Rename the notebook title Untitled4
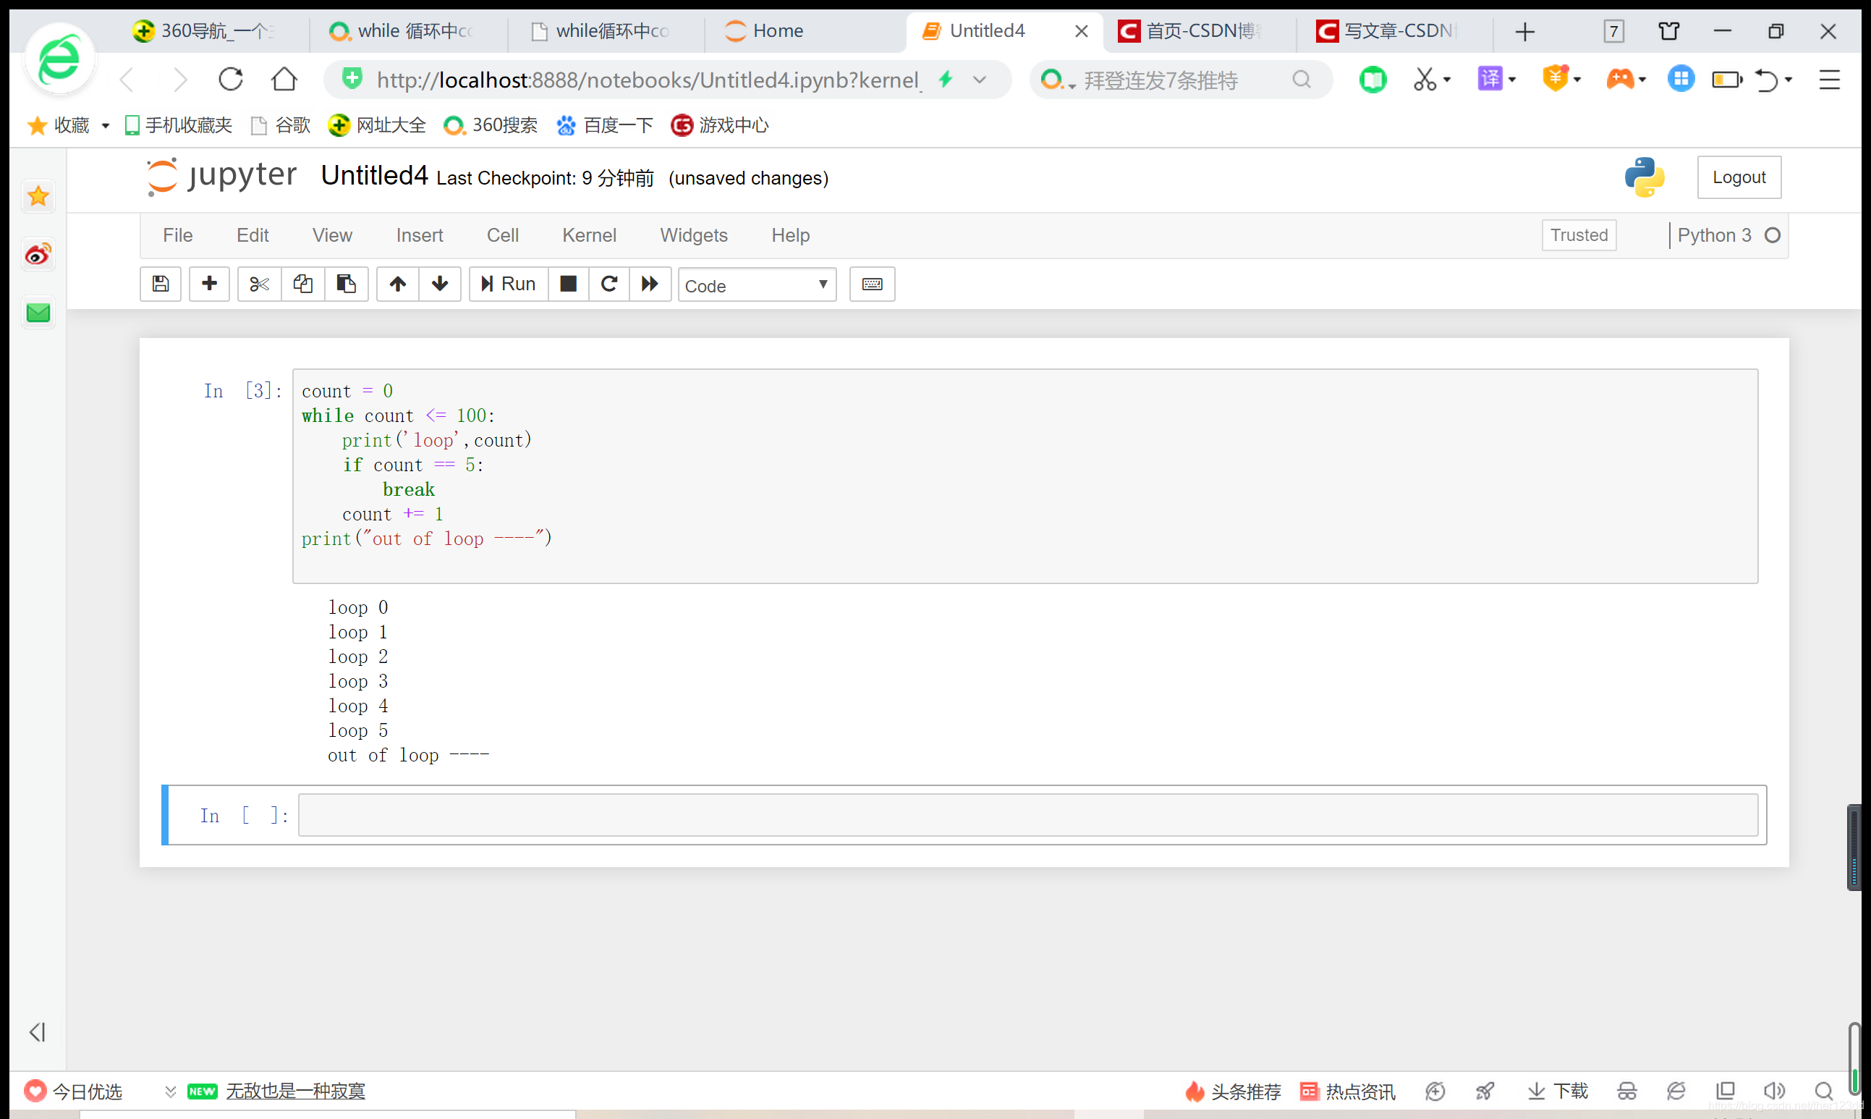Image resolution: width=1871 pixels, height=1119 pixels. (x=375, y=176)
